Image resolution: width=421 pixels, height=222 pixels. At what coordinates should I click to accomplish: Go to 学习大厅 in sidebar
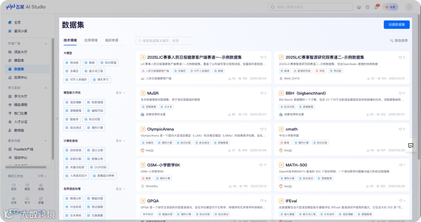coord(18,96)
